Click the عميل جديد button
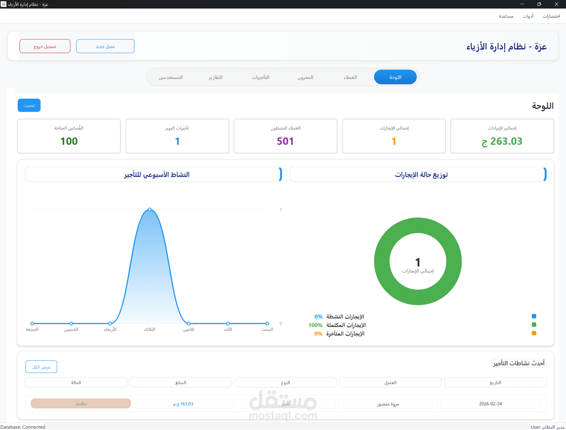The image size is (566, 430). click(x=105, y=46)
